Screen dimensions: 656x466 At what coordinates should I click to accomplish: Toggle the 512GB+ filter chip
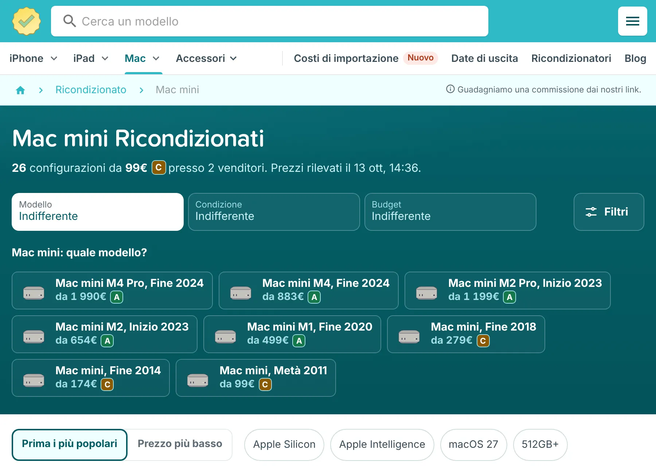point(540,445)
